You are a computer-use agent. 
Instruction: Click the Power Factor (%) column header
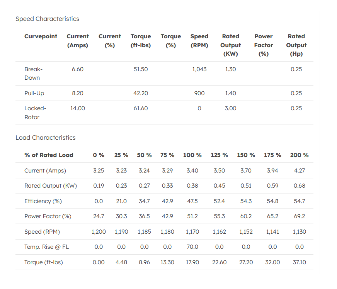264,45
